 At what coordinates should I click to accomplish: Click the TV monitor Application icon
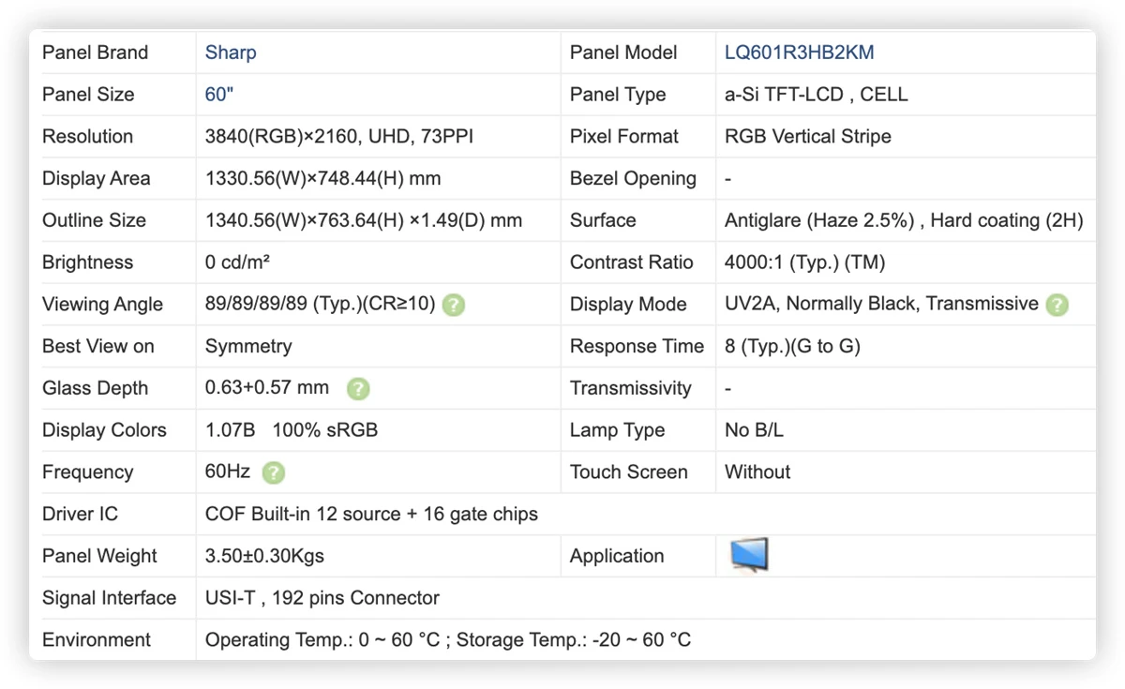pyautogui.click(x=749, y=555)
